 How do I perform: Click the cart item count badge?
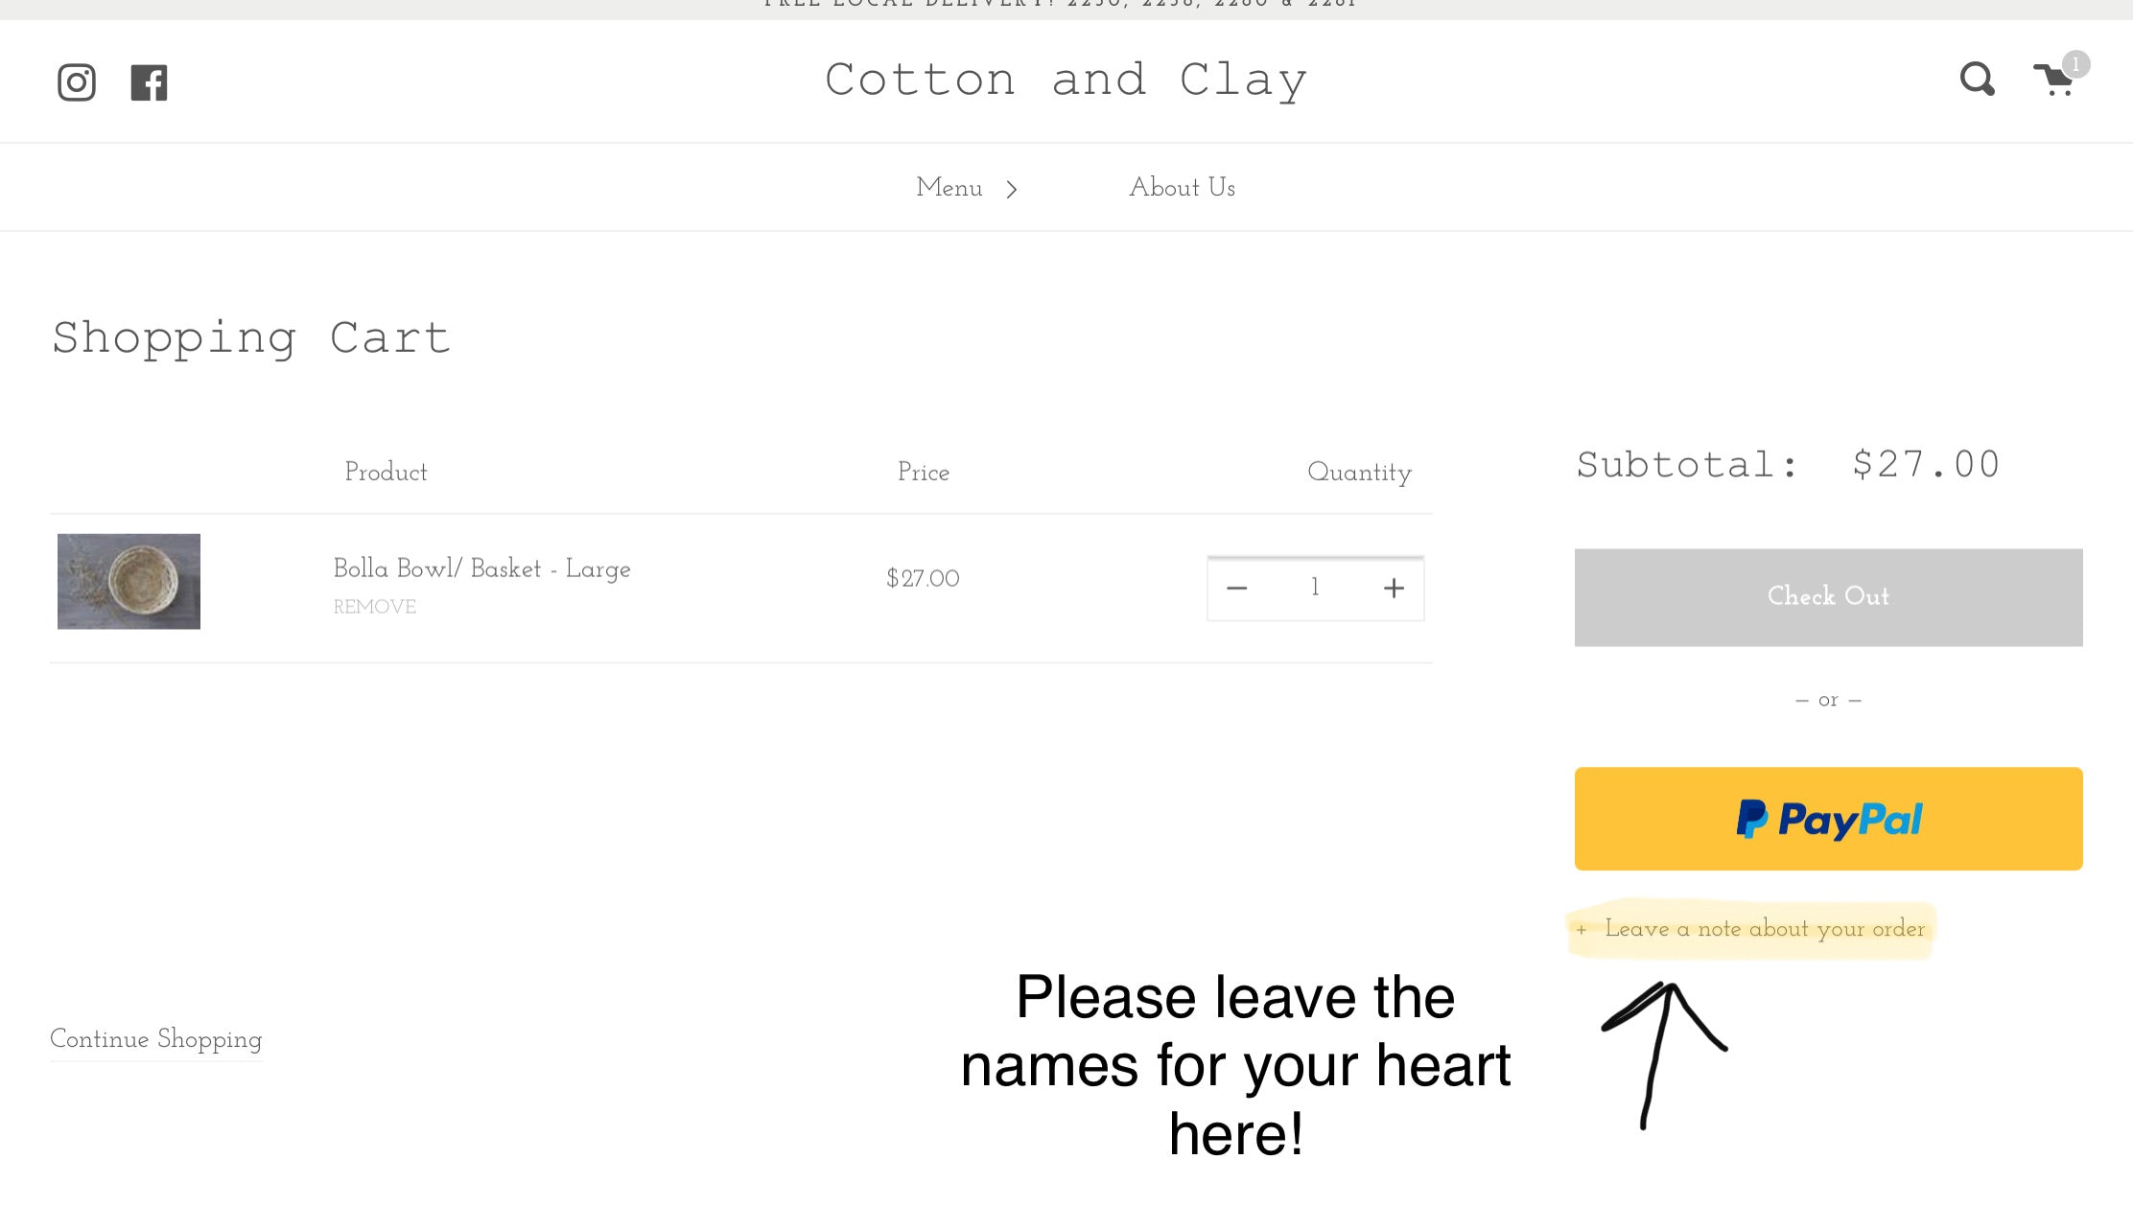(x=2075, y=64)
